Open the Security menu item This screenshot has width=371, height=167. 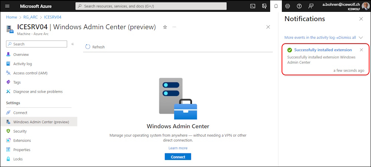pos(20,131)
